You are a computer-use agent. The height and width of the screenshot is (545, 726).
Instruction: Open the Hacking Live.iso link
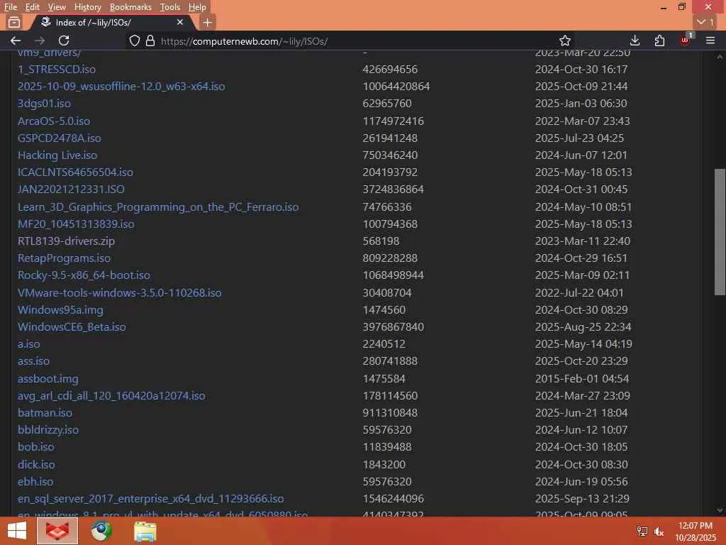coord(57,155)
